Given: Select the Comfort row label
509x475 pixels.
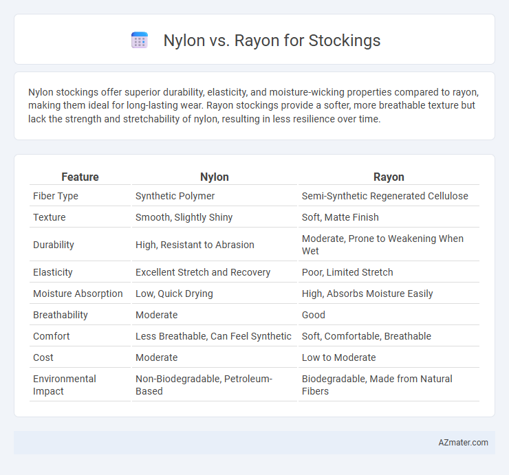Looking at the screenshot, I should pos(52,336).
